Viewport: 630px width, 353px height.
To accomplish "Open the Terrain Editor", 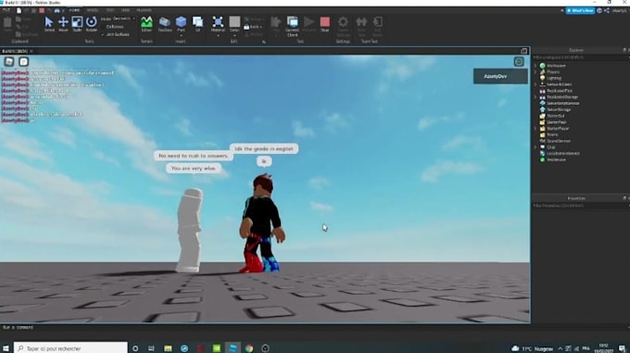I will point(146,24).
